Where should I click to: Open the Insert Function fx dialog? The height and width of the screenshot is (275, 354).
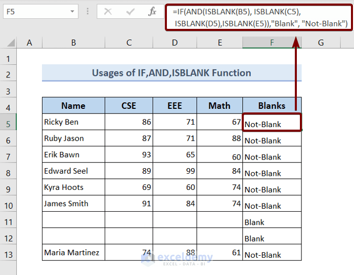pyautogui.click(x=152, y=11)
